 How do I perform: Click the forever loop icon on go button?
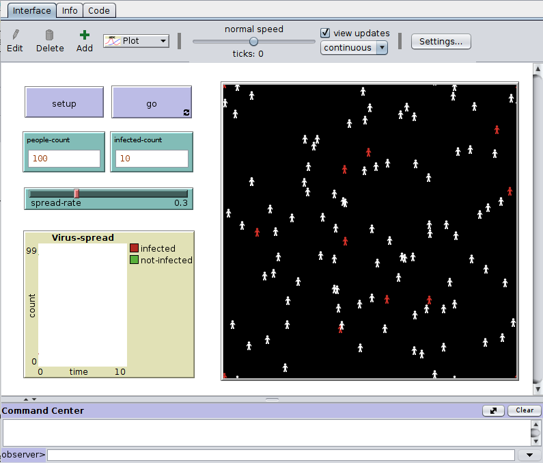pos(186,112)
